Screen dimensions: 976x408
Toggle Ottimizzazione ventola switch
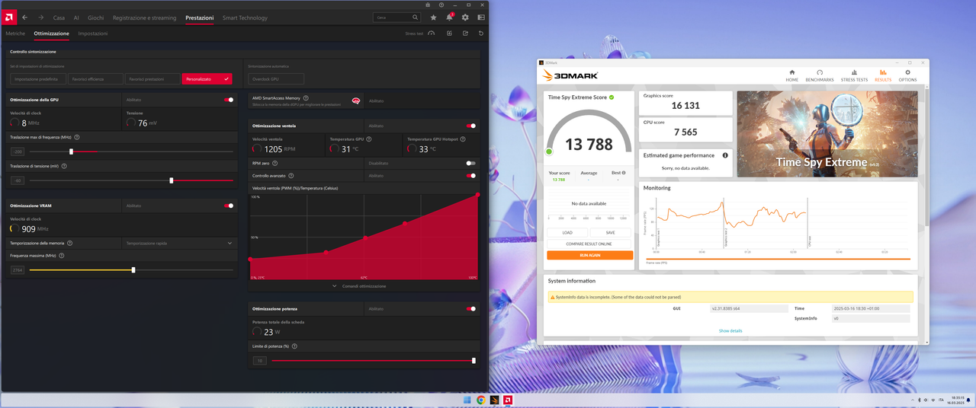pos(471,126)
